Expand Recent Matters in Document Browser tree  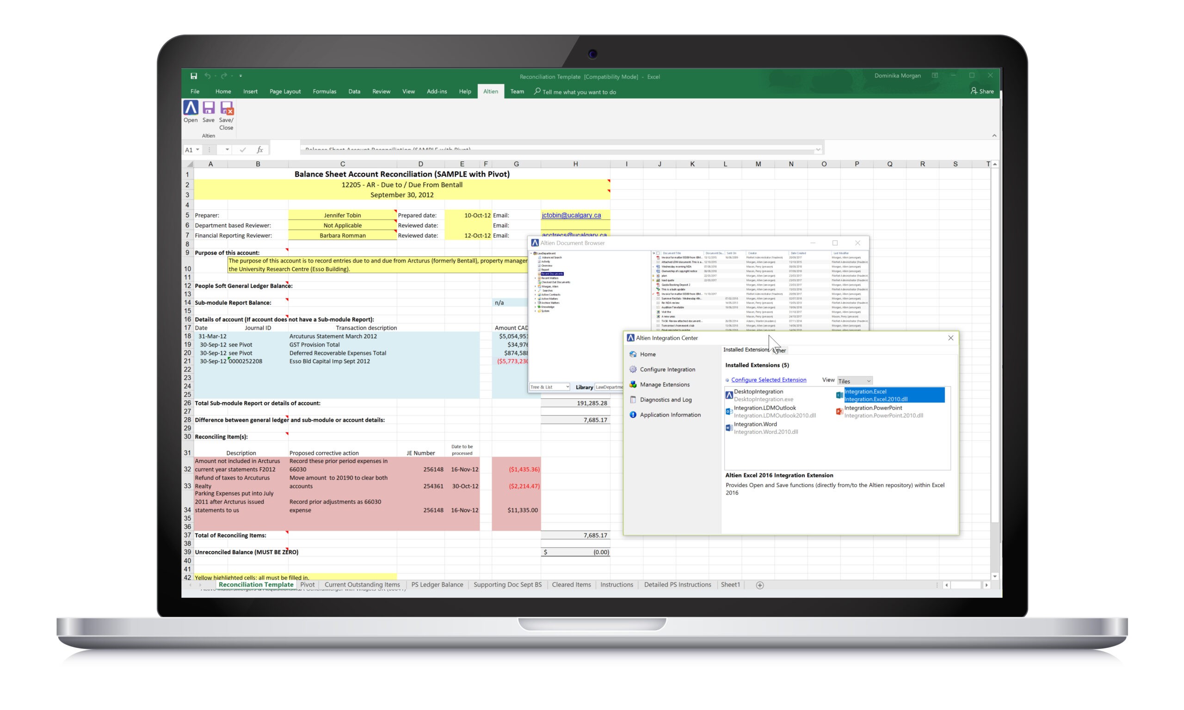click(535, 278)
